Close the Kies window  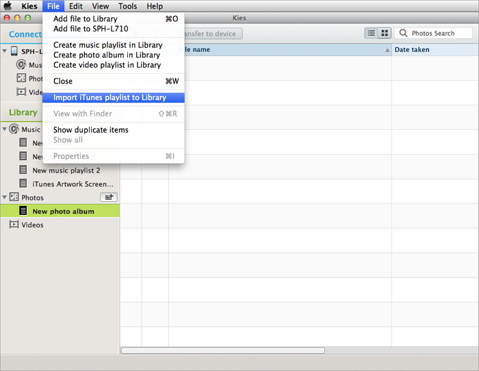pos(7,18)
